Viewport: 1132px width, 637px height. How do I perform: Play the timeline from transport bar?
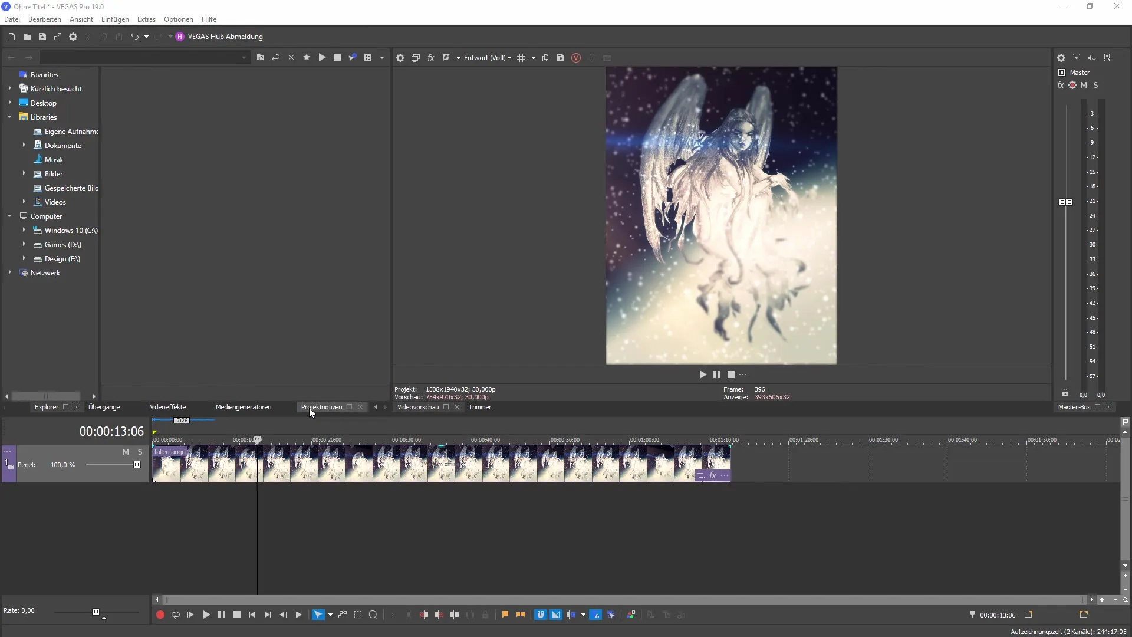pos(206,615)
